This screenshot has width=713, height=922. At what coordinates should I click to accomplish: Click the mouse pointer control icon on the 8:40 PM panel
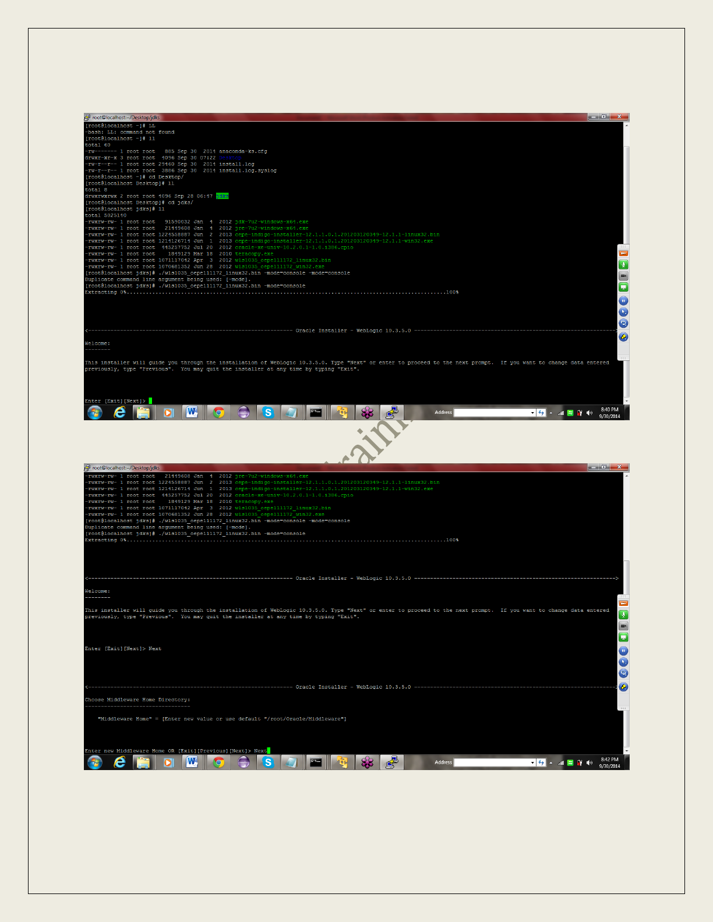[x=623, y=312]
